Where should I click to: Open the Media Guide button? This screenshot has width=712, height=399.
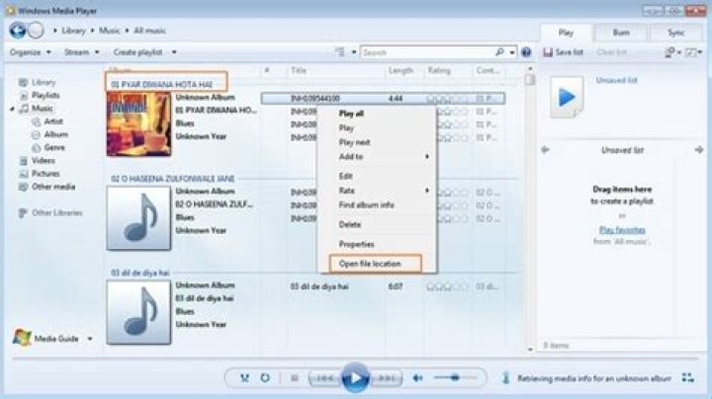(51, 338)
